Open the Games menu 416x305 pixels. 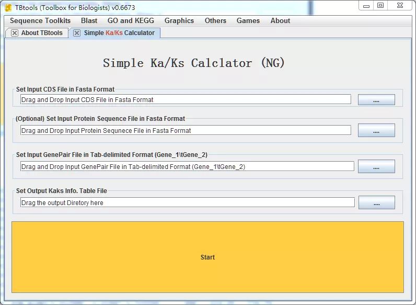[x=248, y=21]
